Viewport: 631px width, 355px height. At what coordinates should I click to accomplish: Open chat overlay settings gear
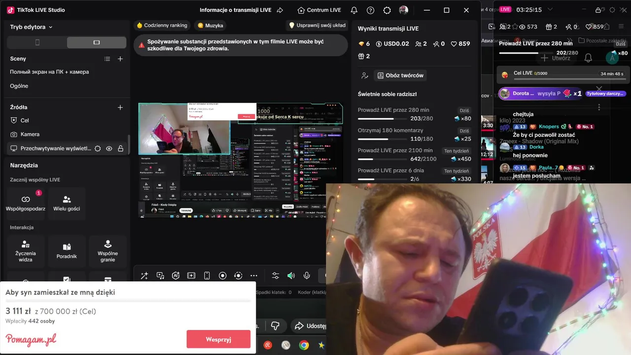[x=612, y=10]
